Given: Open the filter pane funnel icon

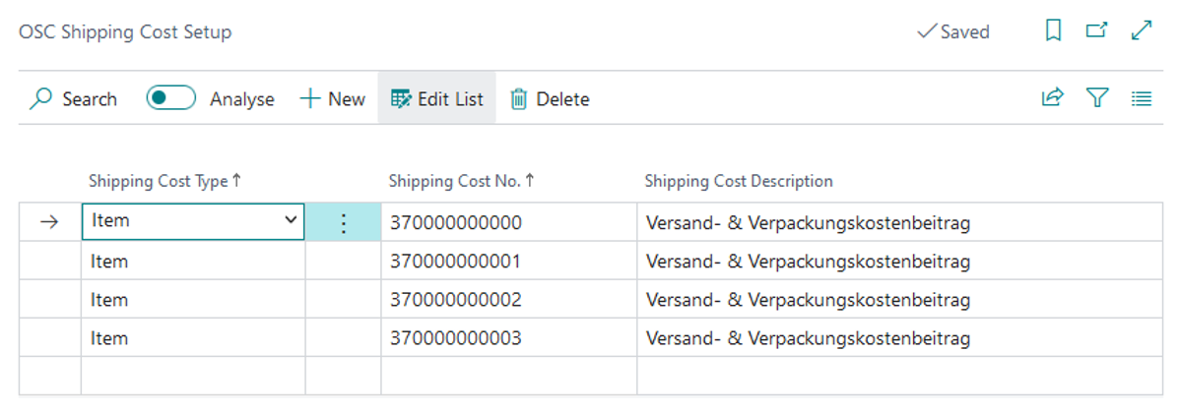Looking at the screenshot, I should point(1098,97).
